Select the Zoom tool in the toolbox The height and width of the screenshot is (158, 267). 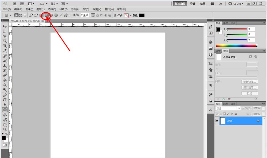coord(5,129)
